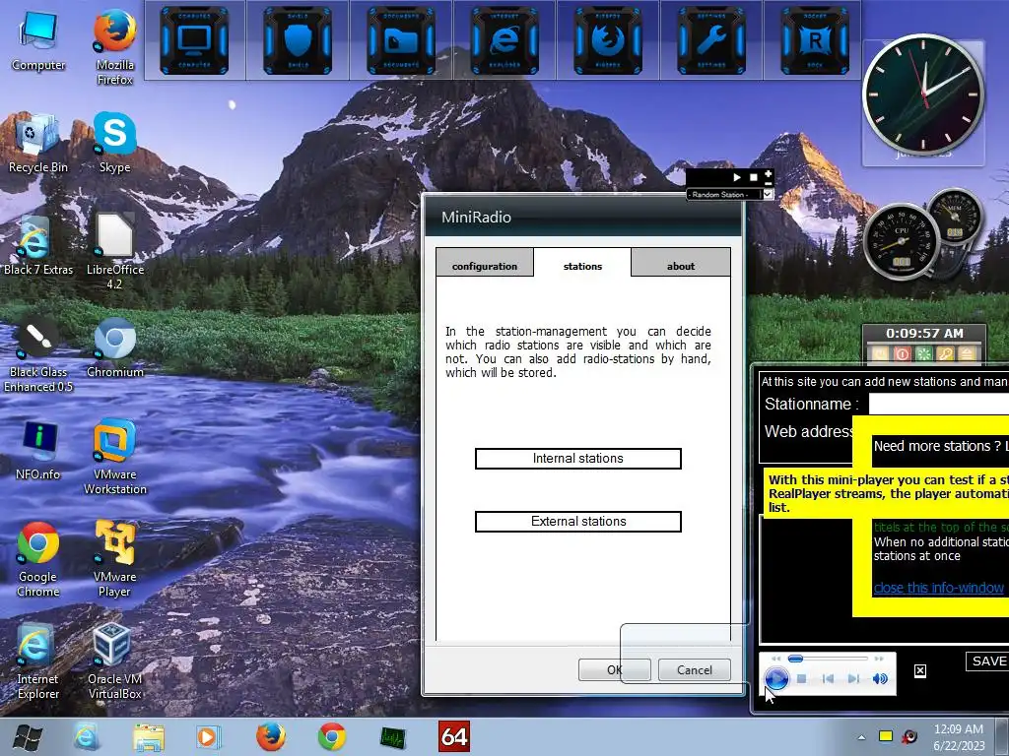The height and width of the screenshot is (756, 1009).
Task: Increase volume with the gadget plus icon
Action: 768,173
